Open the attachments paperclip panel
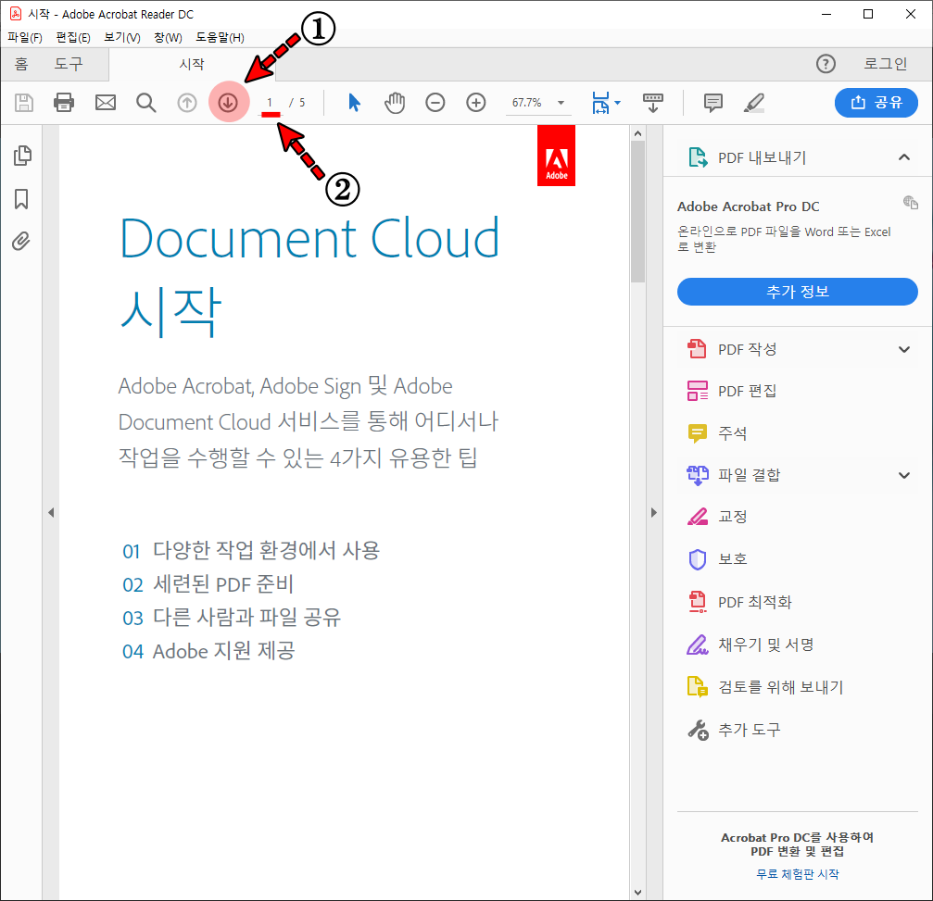The width and height of the screenshot is (933, 901). tap(21, 241)
